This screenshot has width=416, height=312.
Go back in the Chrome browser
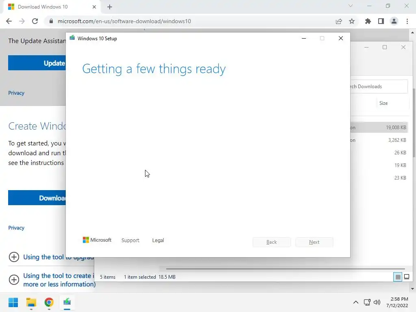click(x=9, y=21)
